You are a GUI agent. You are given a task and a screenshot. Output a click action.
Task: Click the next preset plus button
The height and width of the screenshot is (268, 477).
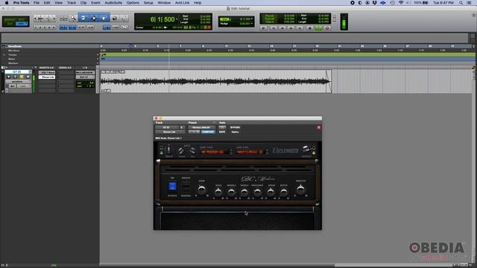(x=197, y=132)
